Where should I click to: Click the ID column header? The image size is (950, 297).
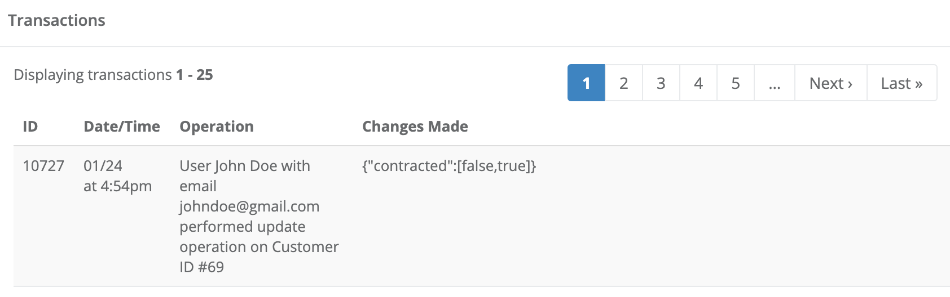(x=30, y=127)
